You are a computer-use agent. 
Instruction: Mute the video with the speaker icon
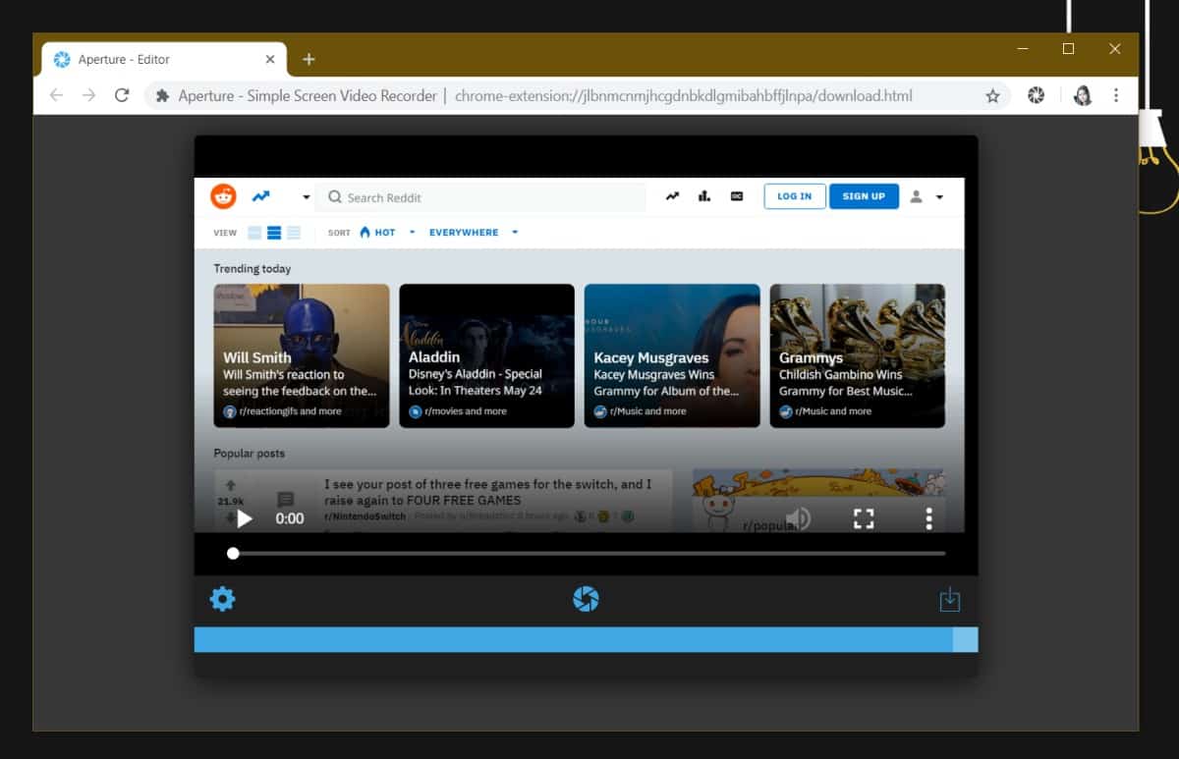tap(798, 518)
